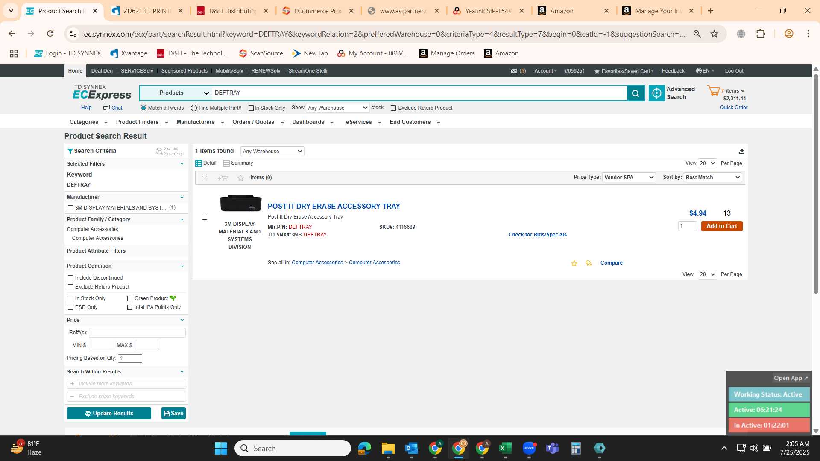Collapse the Manufacturer filter section
Screen dimensions: 820x461
point(182,198)
